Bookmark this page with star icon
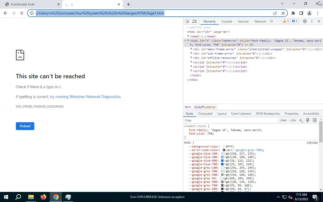323x202 pixels. click(x=283, y=13)
